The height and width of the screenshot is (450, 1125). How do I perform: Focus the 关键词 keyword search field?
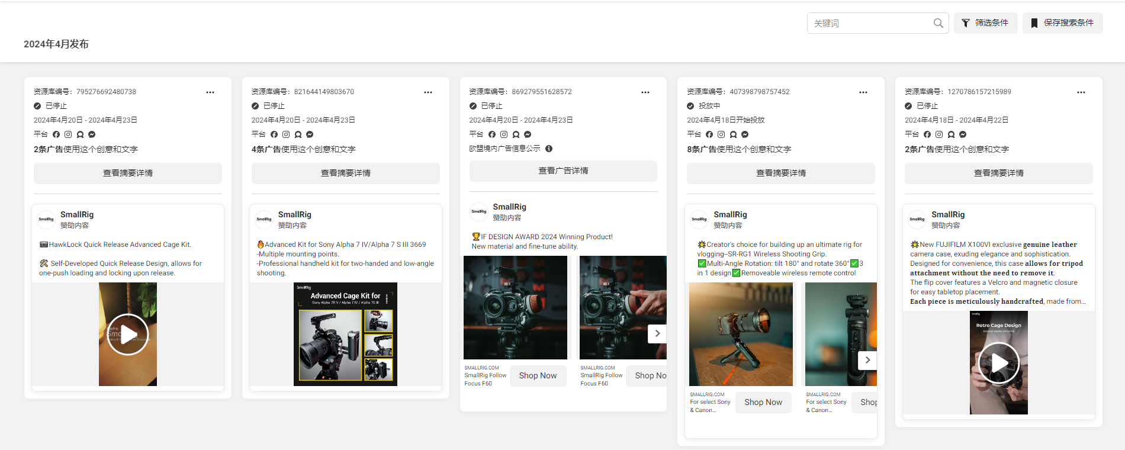click(x=877, y=23)
